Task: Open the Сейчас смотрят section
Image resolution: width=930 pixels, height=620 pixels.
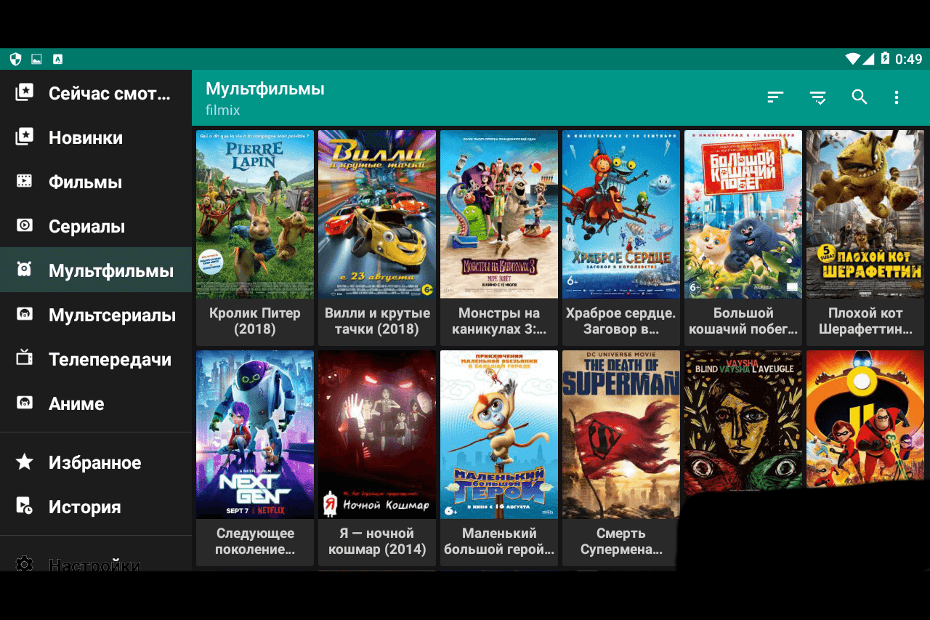Action: click(x=96, y=92)
